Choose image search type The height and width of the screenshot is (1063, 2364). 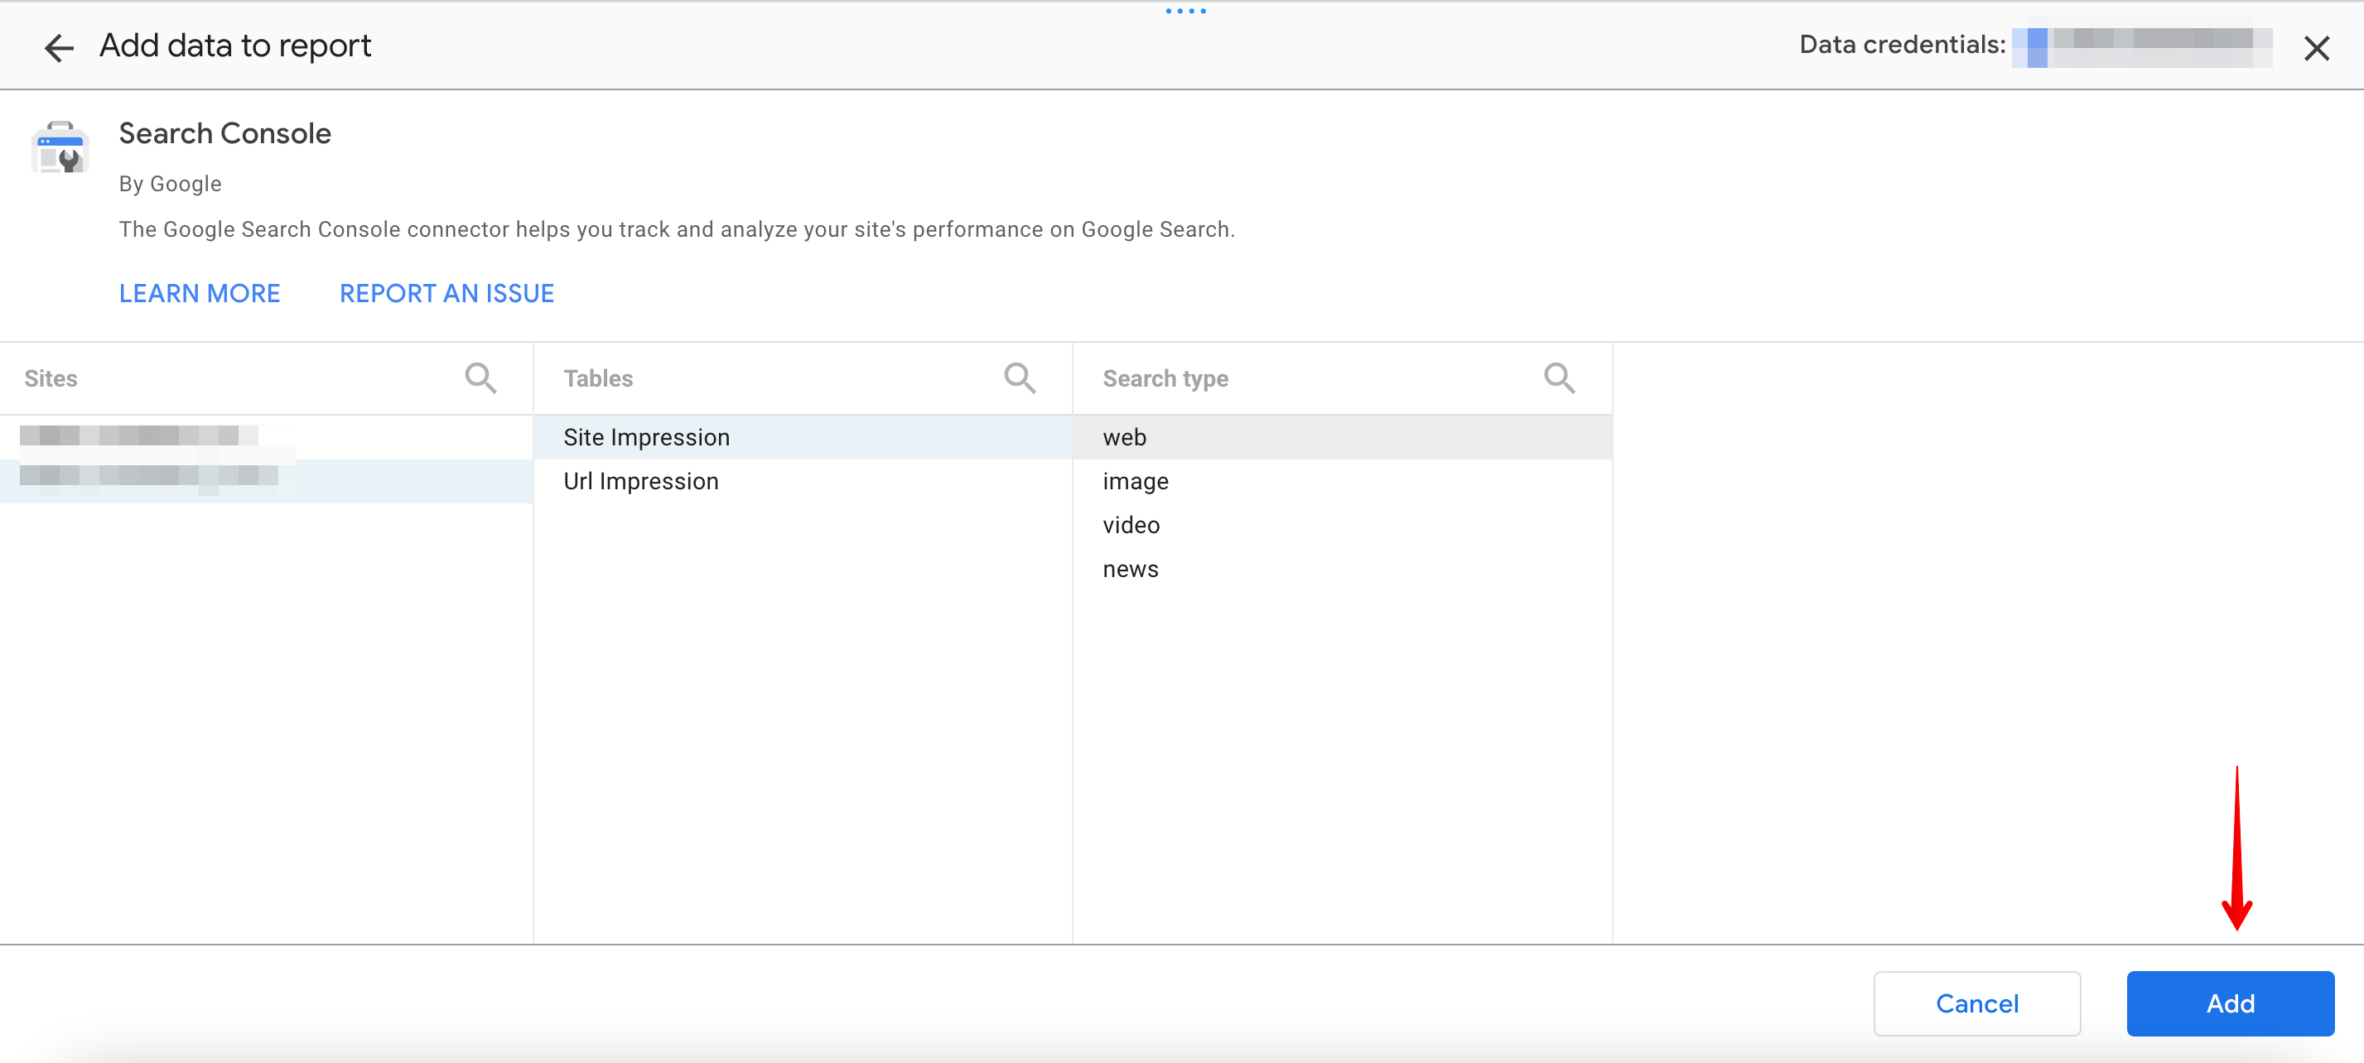[x=1342, y=481]
